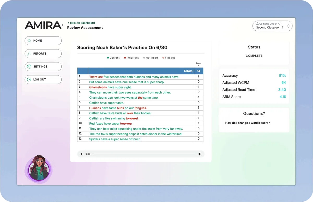Seek along the audio progress bar
The height and width of the screenshot is (202, 313).
pyautogui.click(x=144, y=154)
